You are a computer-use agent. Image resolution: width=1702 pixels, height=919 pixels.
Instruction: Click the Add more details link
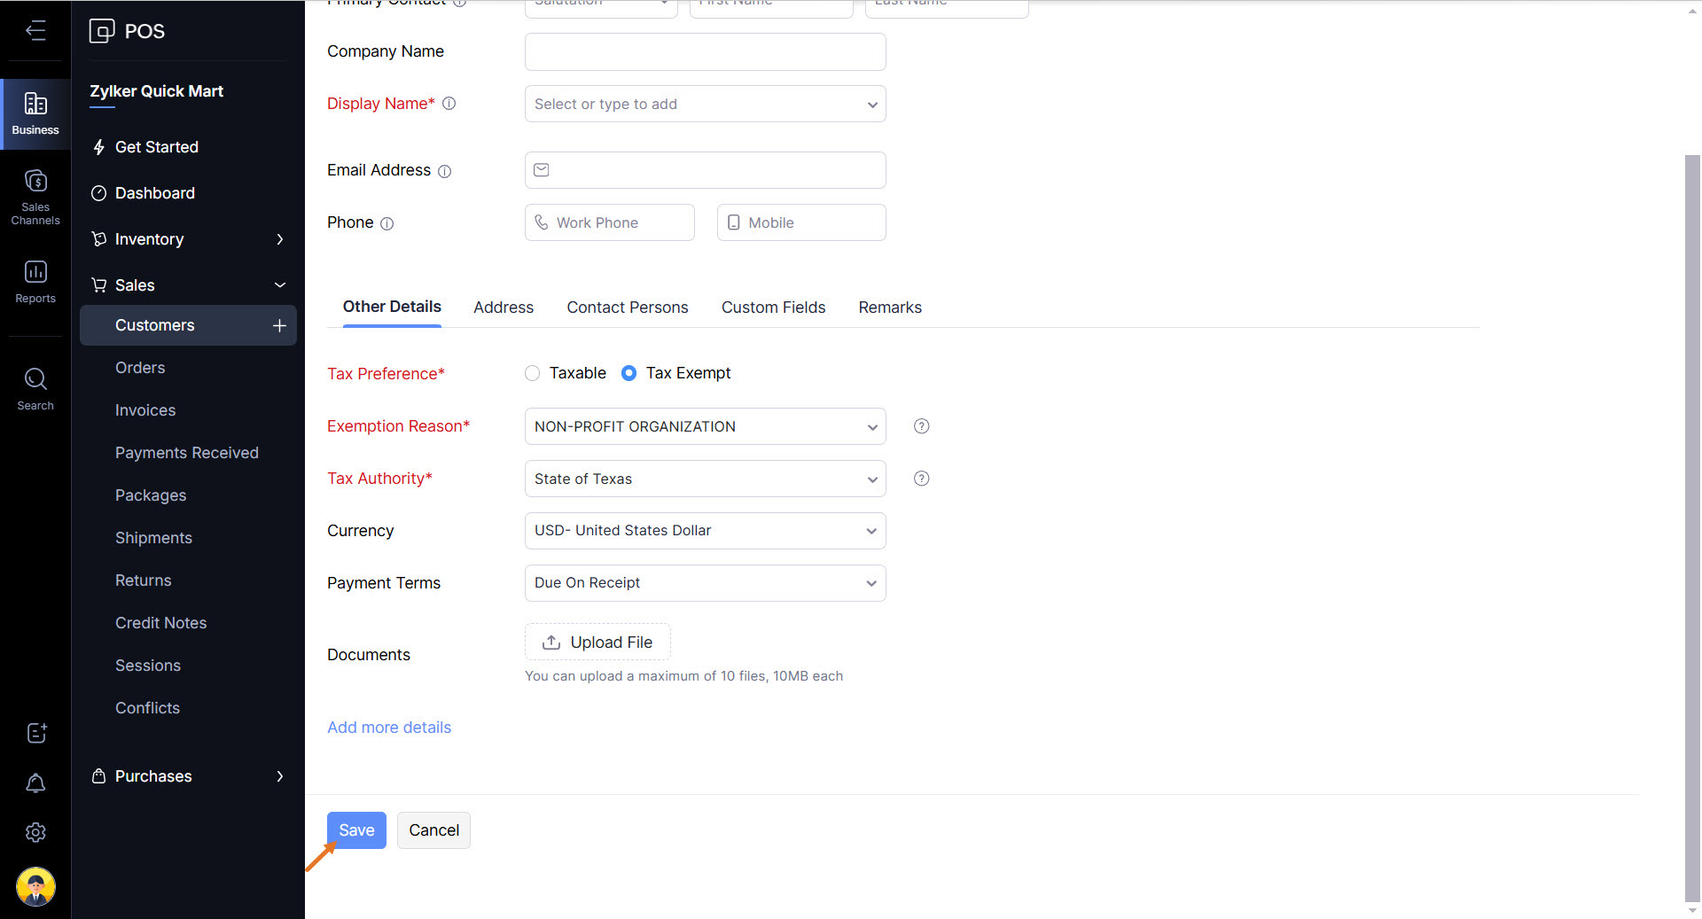(x=389, y=728)
